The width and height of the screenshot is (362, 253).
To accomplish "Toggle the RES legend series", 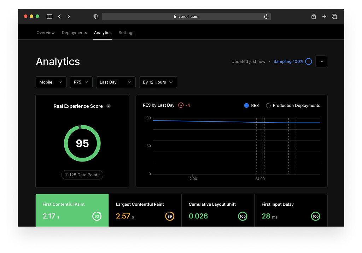I will (x=251, y=106).
